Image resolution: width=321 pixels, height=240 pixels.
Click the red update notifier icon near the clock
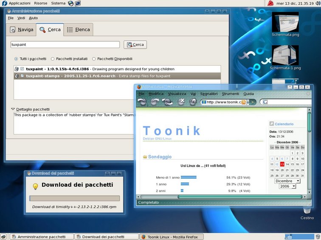[x=270, y=3]
